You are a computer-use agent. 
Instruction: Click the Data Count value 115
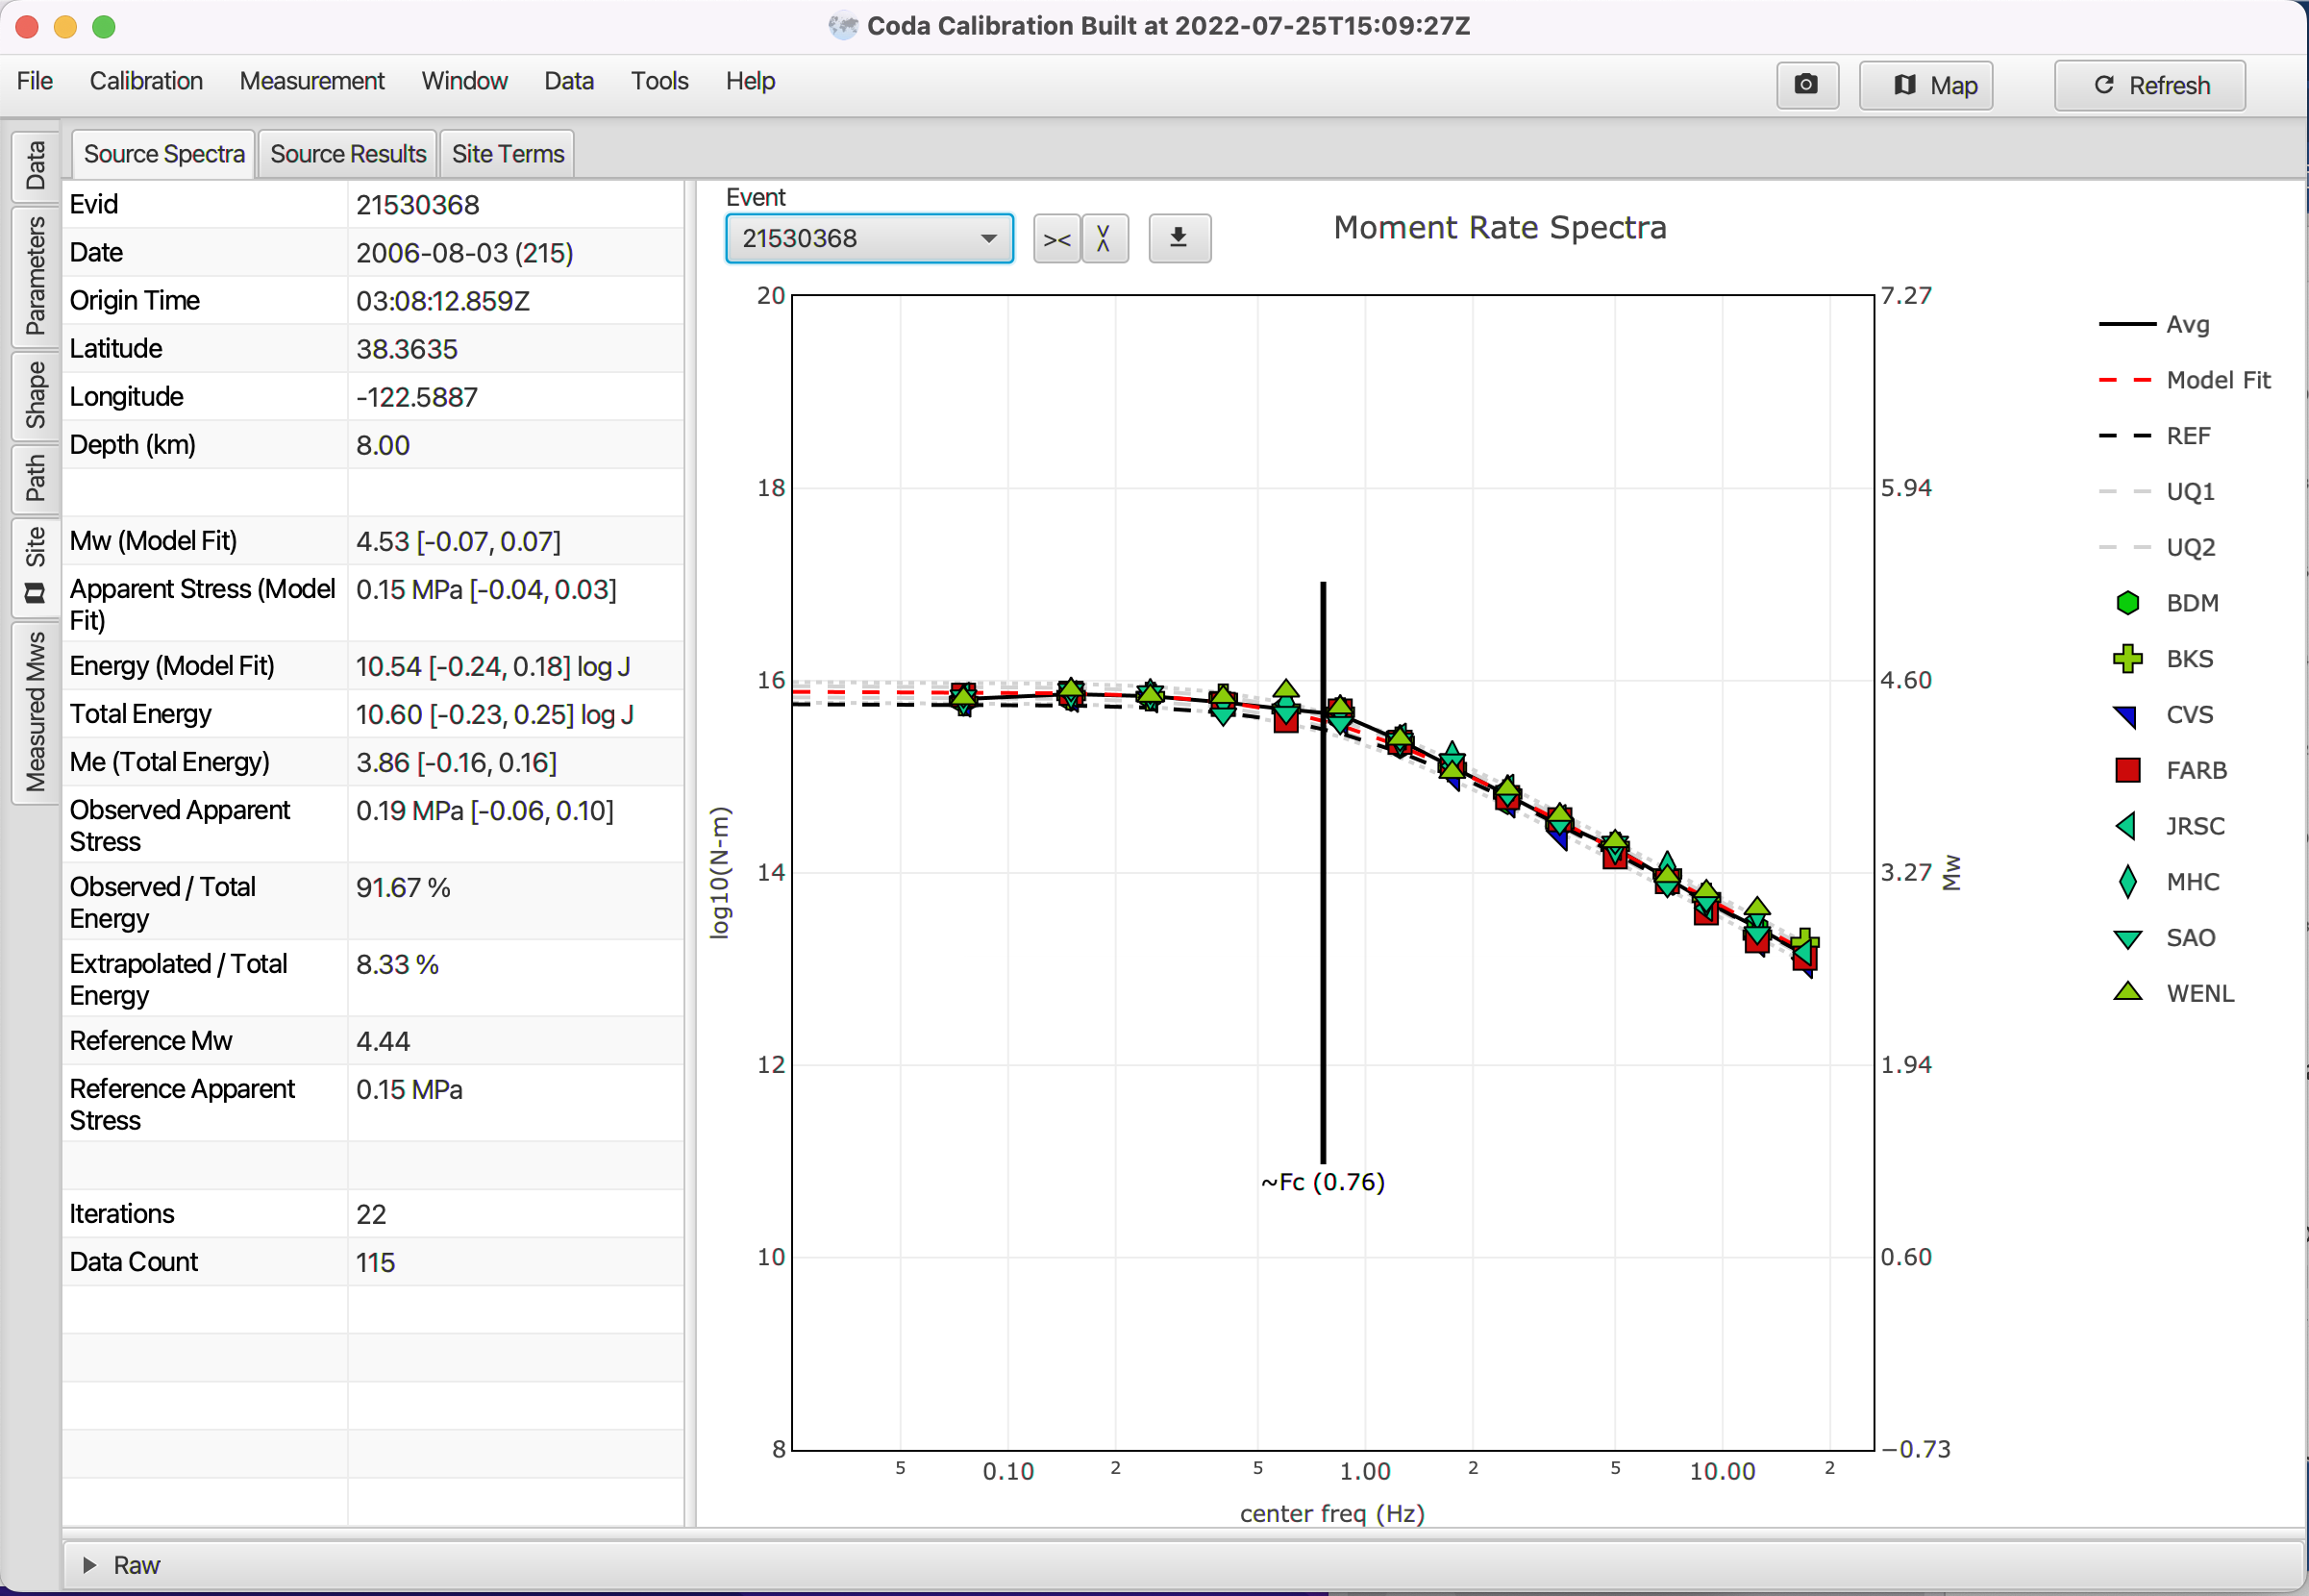pos(375,1263)
